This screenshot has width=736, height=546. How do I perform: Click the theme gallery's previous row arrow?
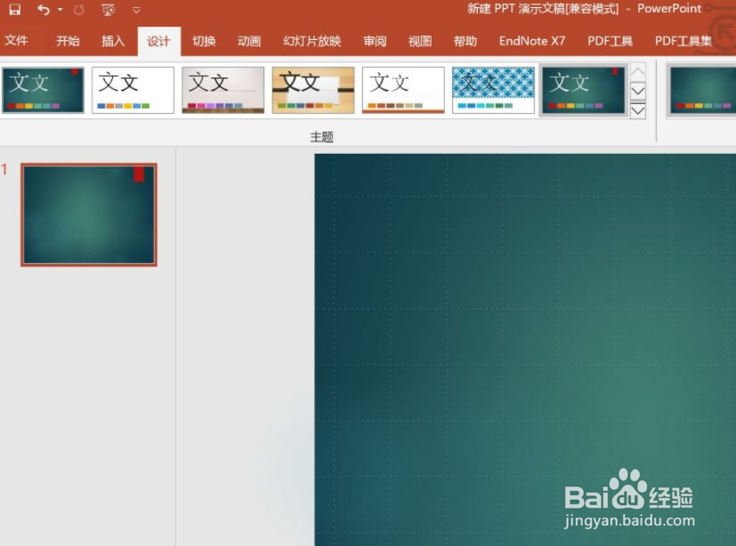(637, 72)
